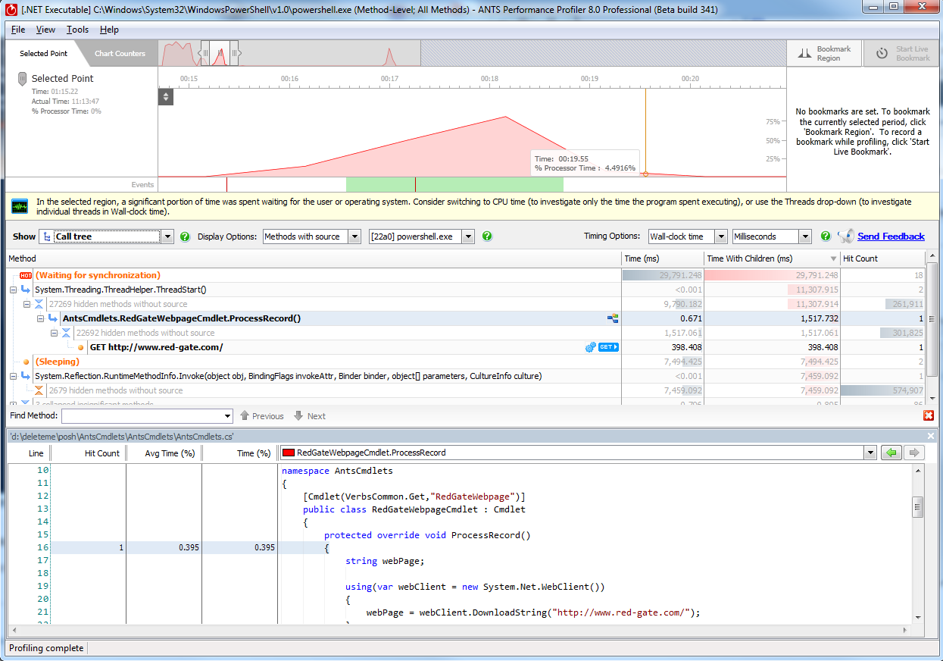Open the RedGateWebpageCmdlet.ProcessRecord method dropdown
Screen dimensions: 943x661
tap(870, 453)
